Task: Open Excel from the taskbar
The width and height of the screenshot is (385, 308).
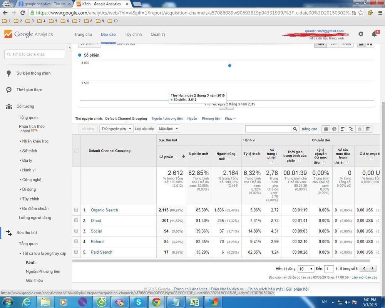Action: pyautogui.click(x=194, y=302)
